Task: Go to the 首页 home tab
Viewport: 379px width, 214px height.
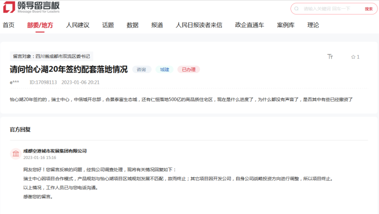Action: coord(8,25)
